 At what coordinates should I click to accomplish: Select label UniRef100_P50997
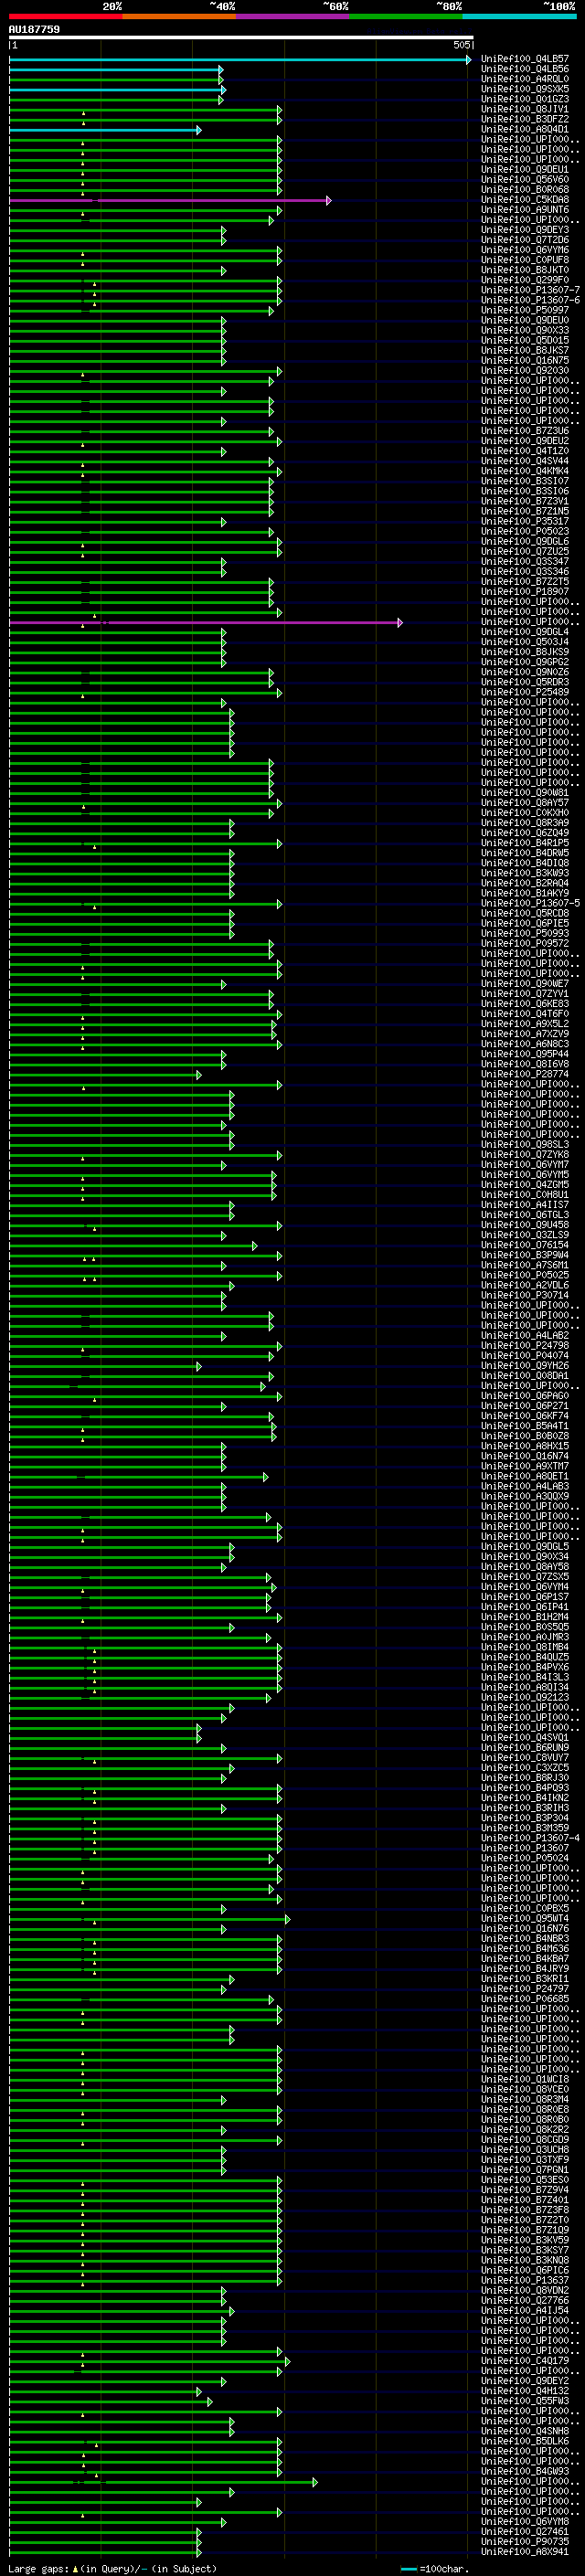(525, 310)
